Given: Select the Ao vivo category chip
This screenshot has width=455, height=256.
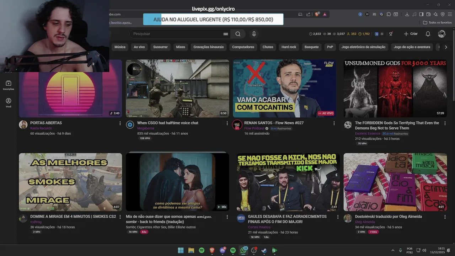Looking at the screenshot, I should coord(139,47).
